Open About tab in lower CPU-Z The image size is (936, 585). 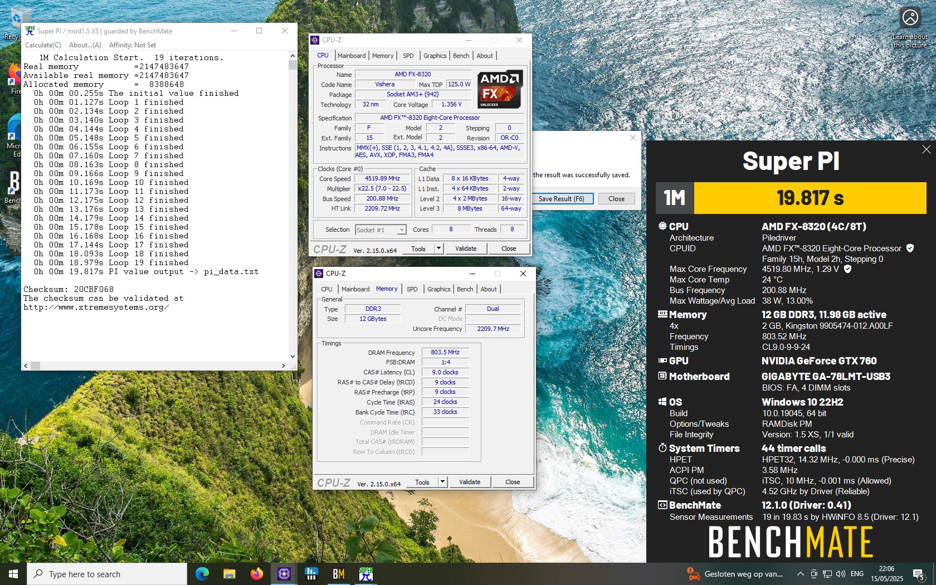point(489,289)
